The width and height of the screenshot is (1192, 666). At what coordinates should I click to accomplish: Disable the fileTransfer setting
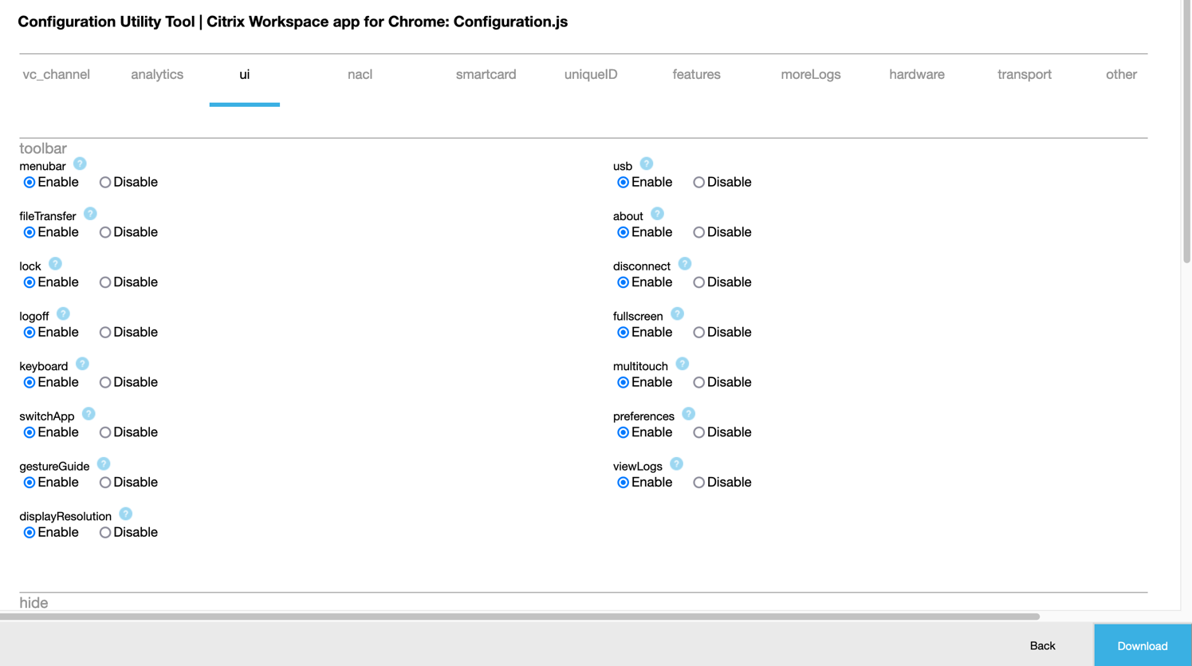104,231
